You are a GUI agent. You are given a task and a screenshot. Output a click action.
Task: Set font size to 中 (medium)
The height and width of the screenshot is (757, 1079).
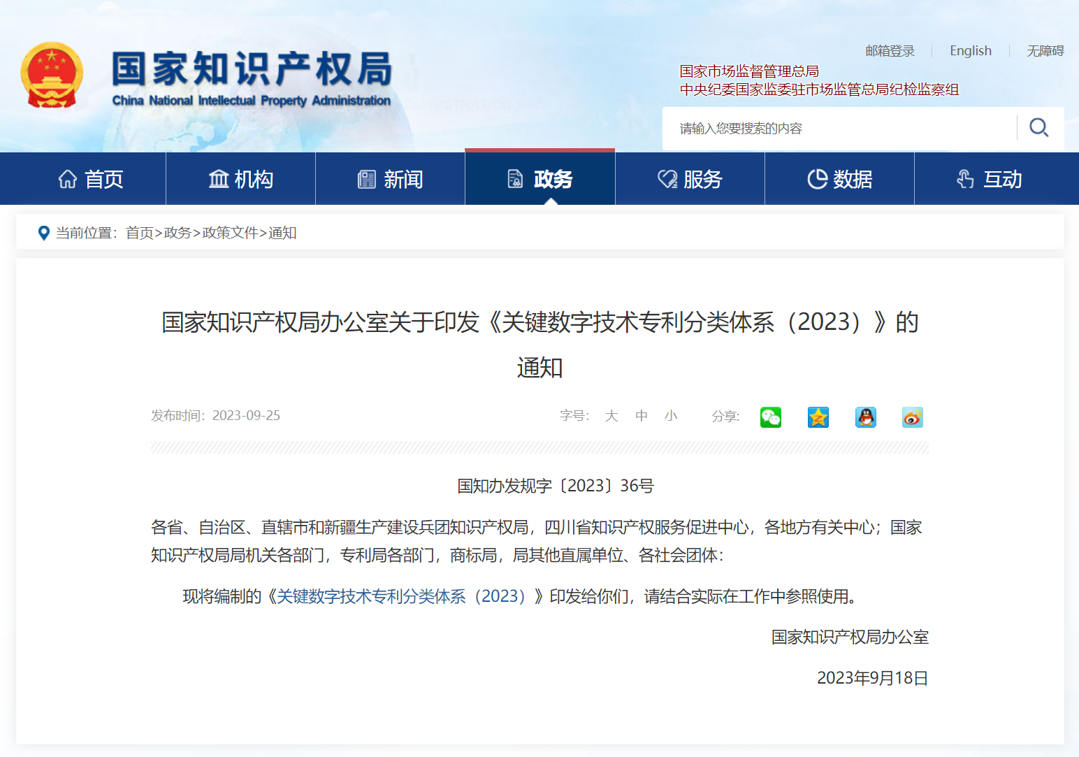tap(642, 416)
